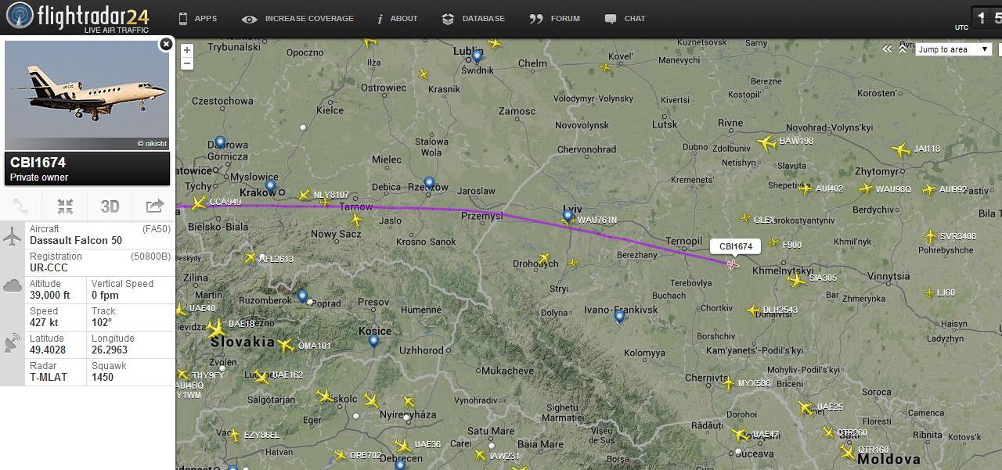Toggle follow-aircraft centering arrows icon
Screen dimensions: 1002x470
[x=65, y=206]
